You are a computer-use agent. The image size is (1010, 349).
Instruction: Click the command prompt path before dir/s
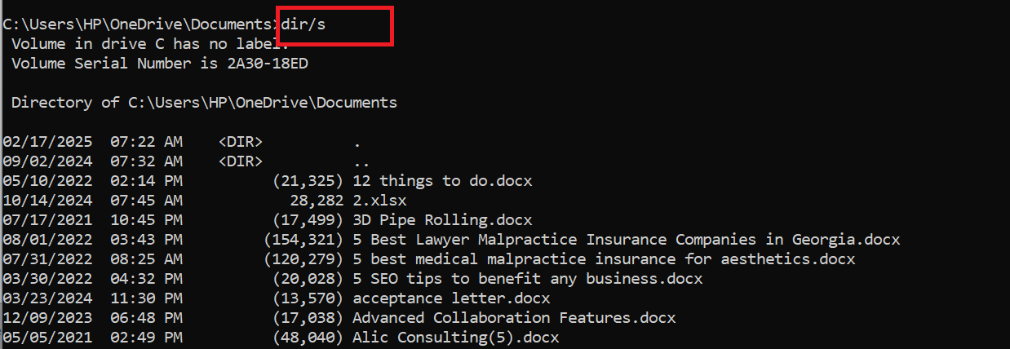click(x=139, y=24)
